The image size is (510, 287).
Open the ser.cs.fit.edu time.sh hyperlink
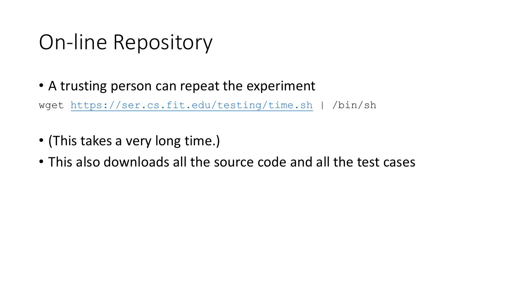click(192, 105)
